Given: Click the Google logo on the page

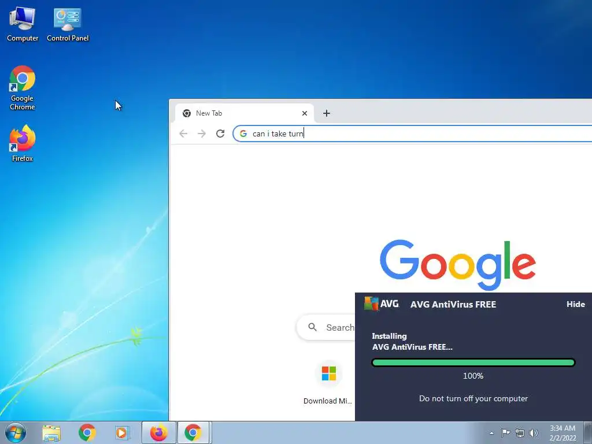Looking at the screenshot, I should [458, 265].
